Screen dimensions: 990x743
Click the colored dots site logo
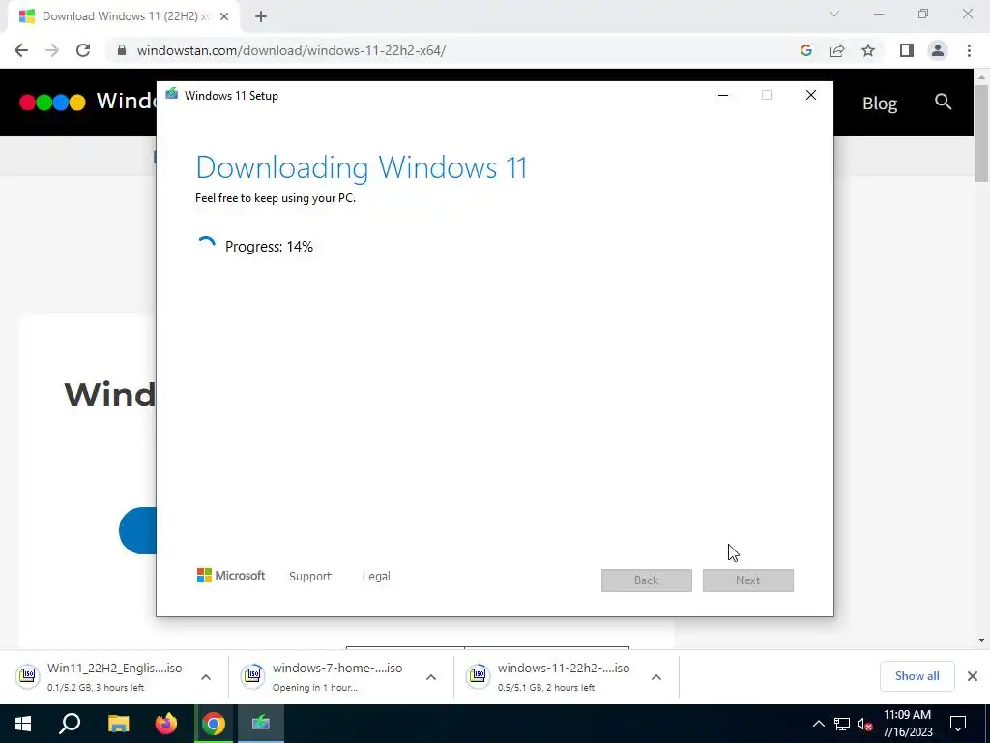tap(52, 102)
